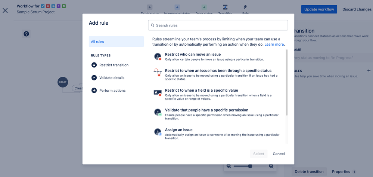Click the subtask issue type icon
The width and height of the screenshot is (373, 177).
[53, 6]
